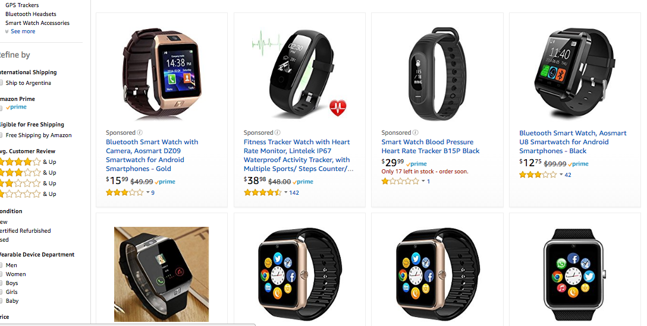Open rating dropdown arrow for Aosmart DZ09 Gold
This screenshot has height=326, width=647.
(x=147, y=192)
